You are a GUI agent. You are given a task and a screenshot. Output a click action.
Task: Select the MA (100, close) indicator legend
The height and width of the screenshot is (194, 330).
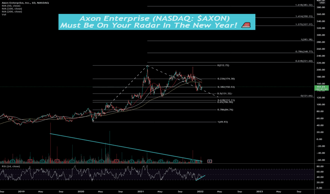[x=12, y=8]
